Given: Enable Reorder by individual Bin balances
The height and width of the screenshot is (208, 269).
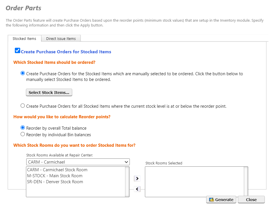Looking at the screenshot, I should (23, 134).
